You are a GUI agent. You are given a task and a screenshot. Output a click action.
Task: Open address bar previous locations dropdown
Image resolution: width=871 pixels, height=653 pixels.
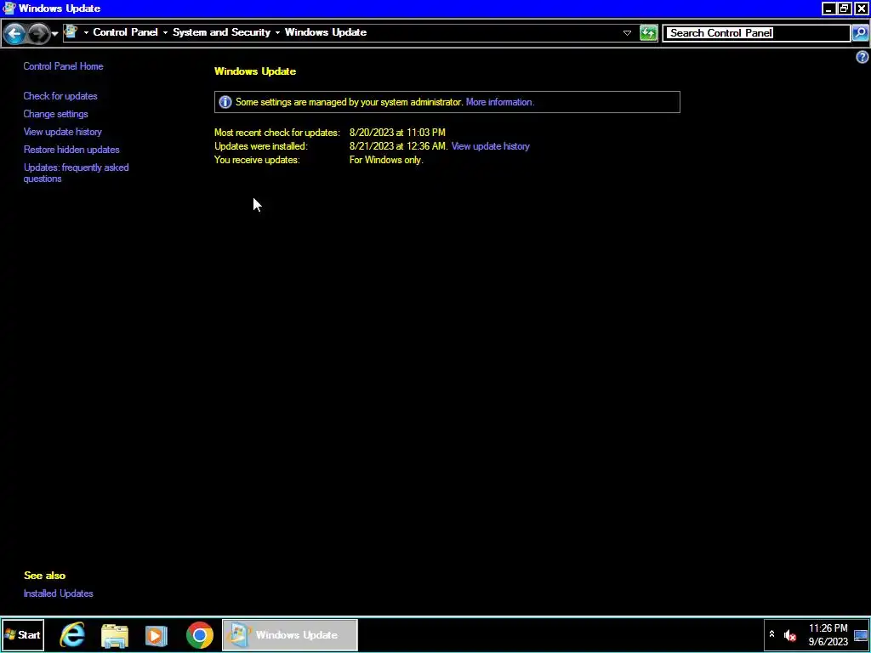coord(627,33)
